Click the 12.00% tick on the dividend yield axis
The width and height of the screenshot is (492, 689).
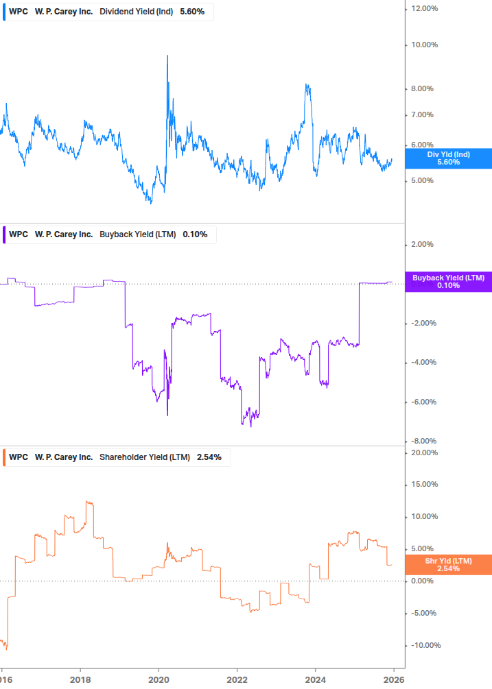[424, 8]
